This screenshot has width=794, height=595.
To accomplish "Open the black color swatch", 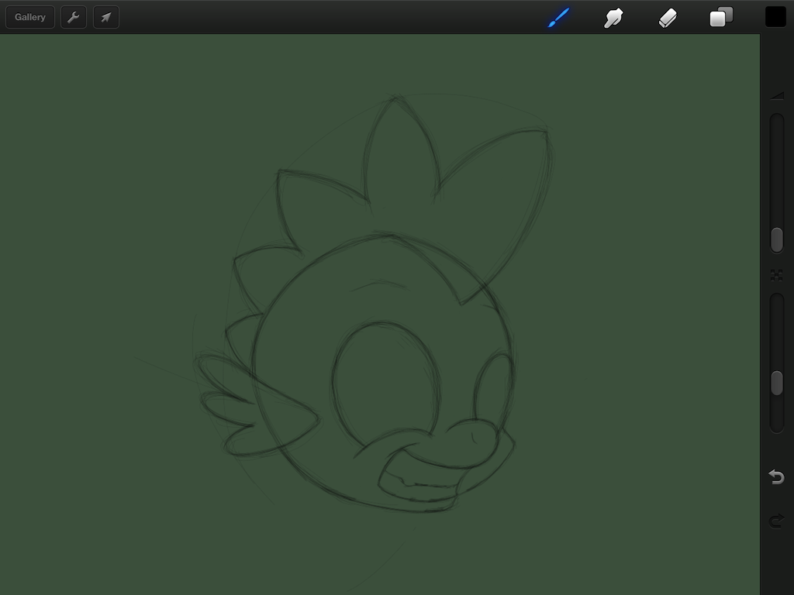I will (775, 17).
